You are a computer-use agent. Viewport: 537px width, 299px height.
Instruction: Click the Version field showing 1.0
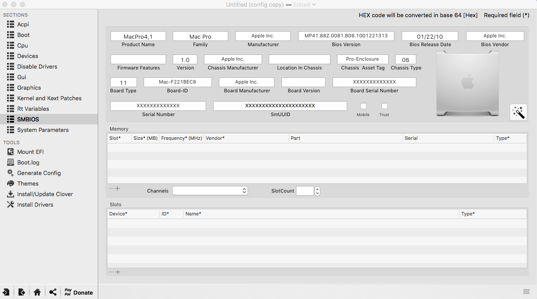[185, 59]
